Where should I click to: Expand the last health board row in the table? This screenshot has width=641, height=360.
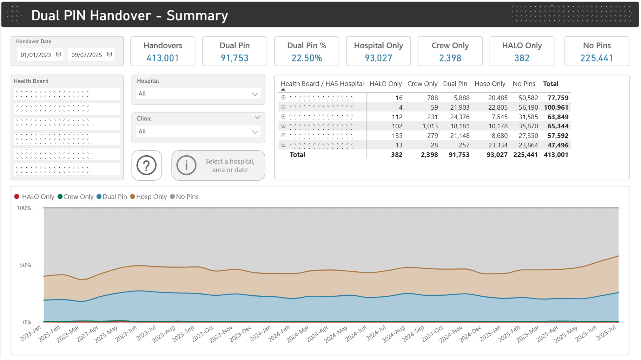pos(283,145)
